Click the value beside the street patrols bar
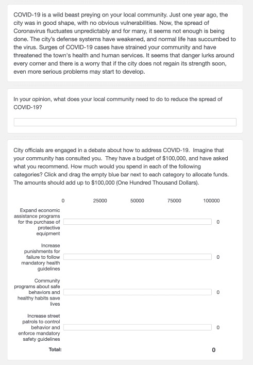 (218, 327)
